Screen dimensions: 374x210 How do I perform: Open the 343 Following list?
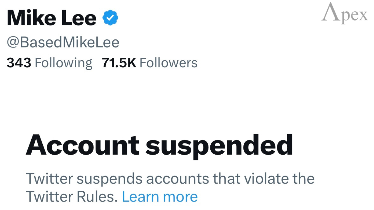pyautogui.click(x=49, y=62)
